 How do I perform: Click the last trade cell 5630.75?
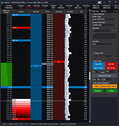[48, 64]
